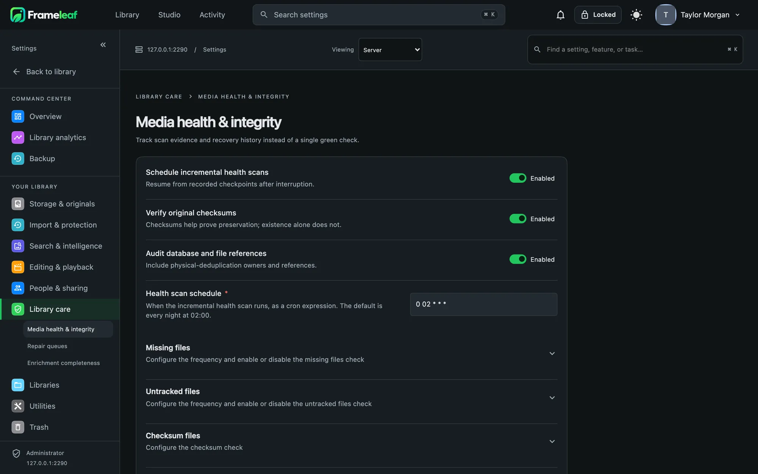Click the Libraries folder icon
Viewport: 758px width, 474px height.
pyautogui.click(x=18, y=385)
